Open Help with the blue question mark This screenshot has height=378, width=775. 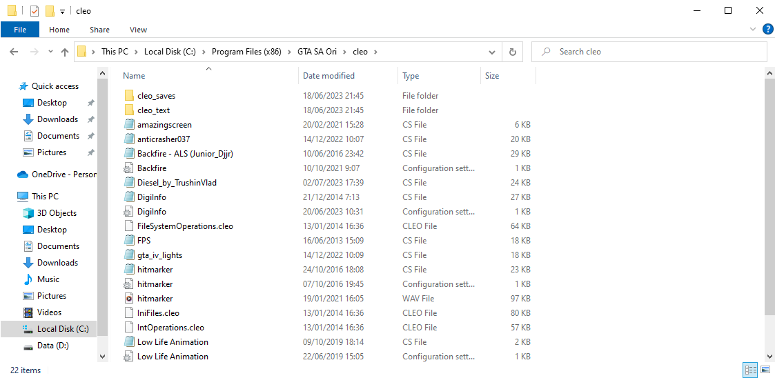pos(767,30)
